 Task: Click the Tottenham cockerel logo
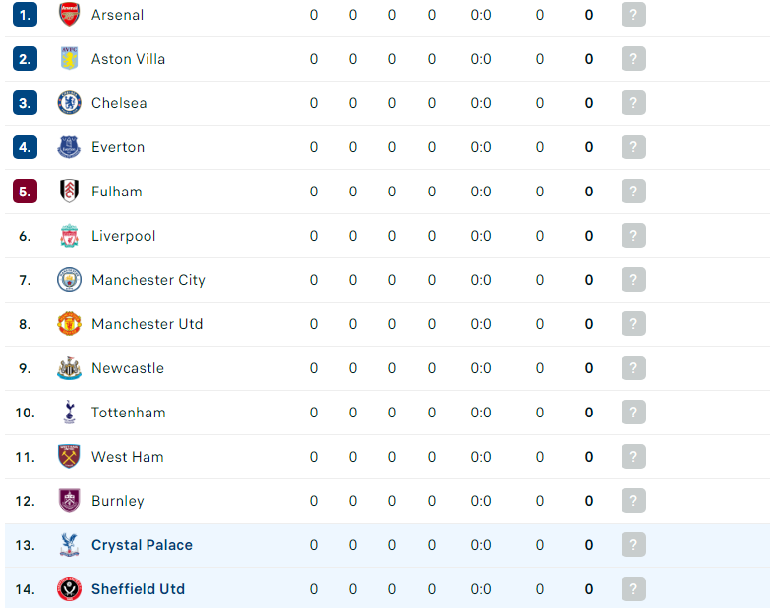click(x=69, y=412)
